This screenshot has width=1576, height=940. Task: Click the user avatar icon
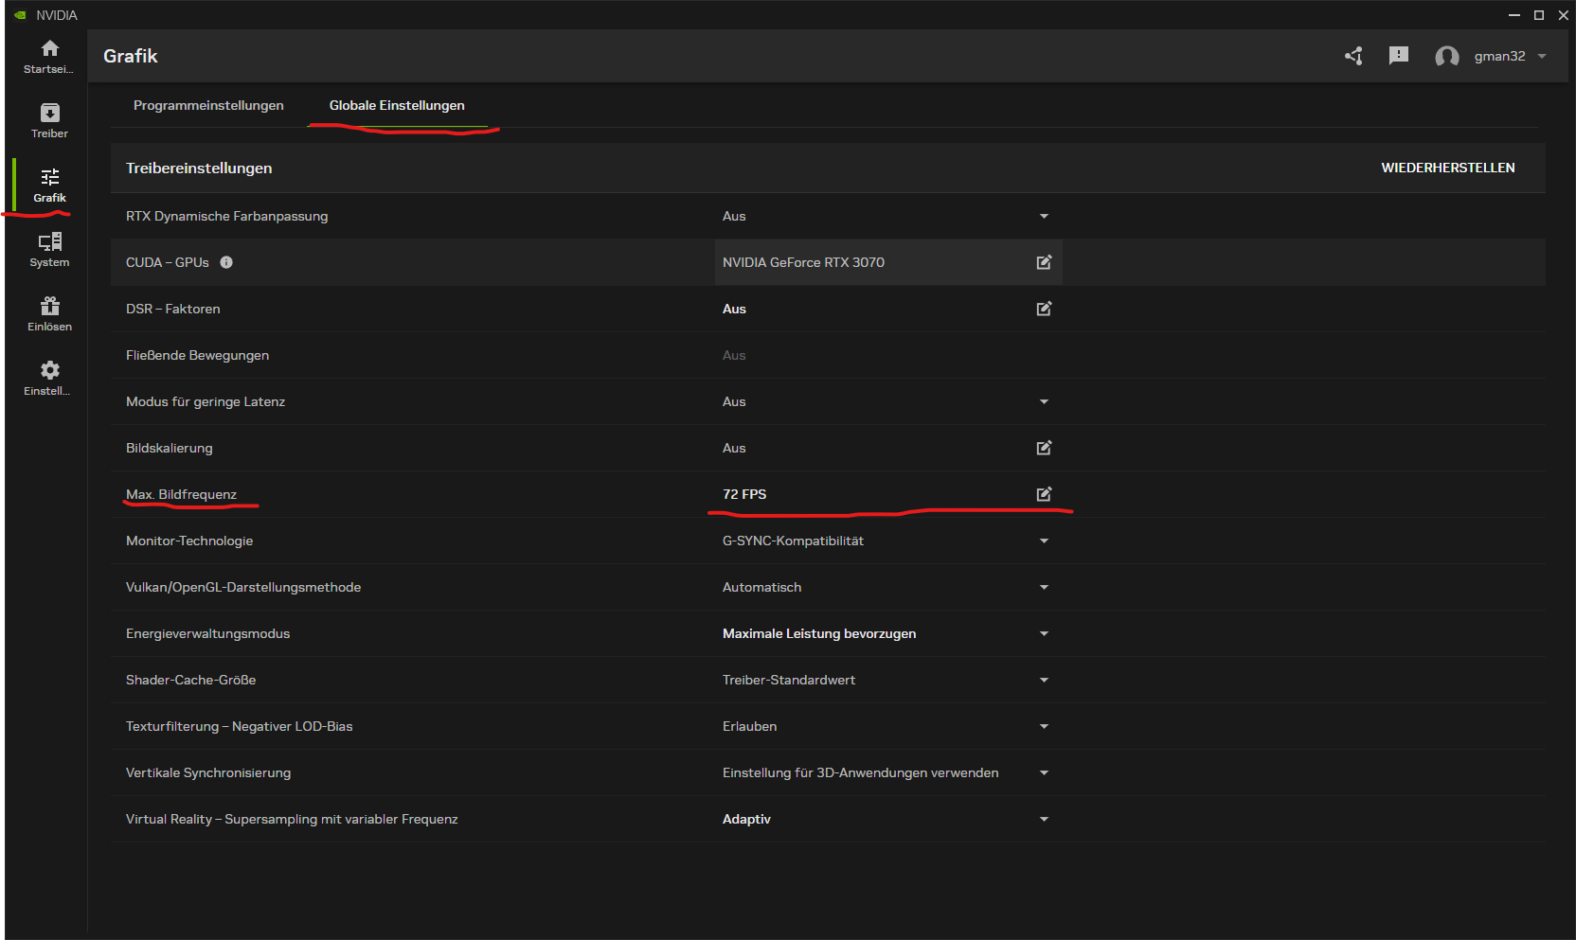(1447, 57)
